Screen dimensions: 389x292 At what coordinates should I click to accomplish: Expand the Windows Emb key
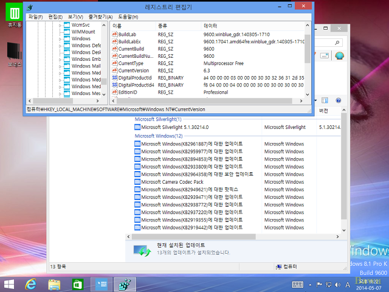tap(60, 60)
